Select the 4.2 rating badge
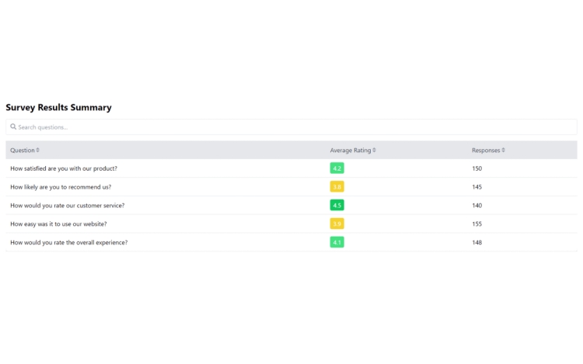583x364 pixels. click(x=337, y=168)
